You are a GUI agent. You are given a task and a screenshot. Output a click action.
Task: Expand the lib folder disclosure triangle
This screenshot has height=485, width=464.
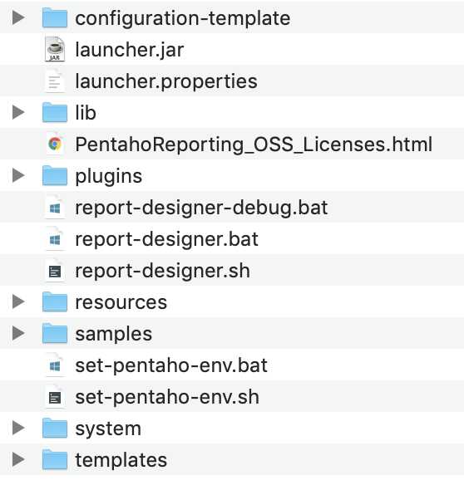18,112
